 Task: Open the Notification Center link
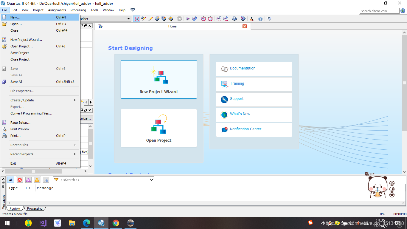pyautogui.click(x=246, y=129)
